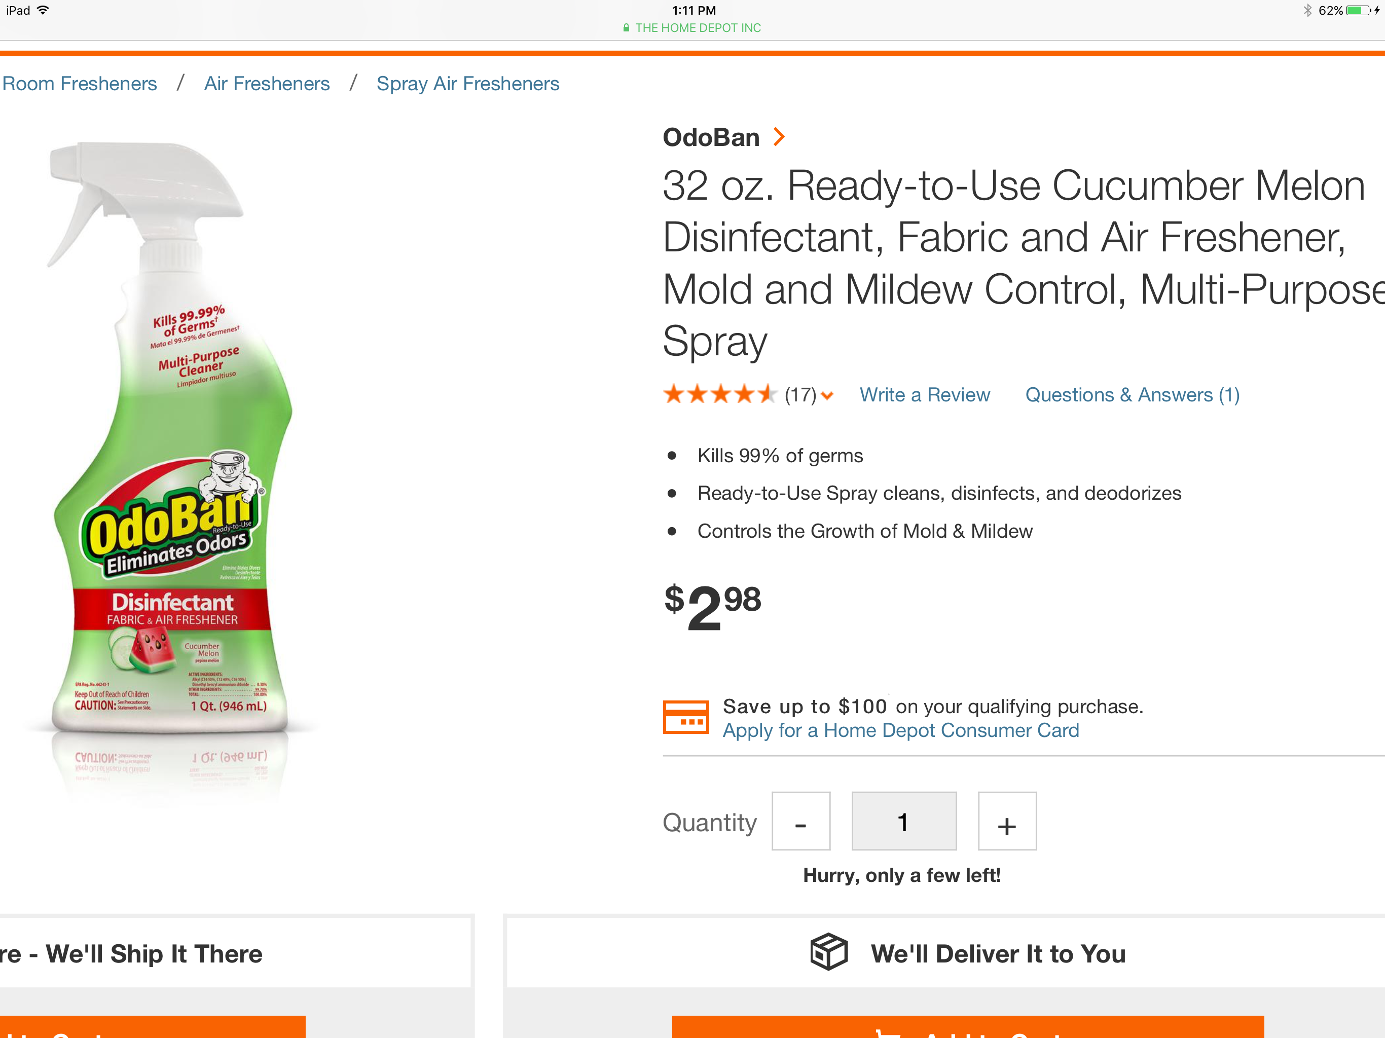Decrease quantity with minus button
This screenshot has width=1385, height=1038.
(x=800, y=822)
